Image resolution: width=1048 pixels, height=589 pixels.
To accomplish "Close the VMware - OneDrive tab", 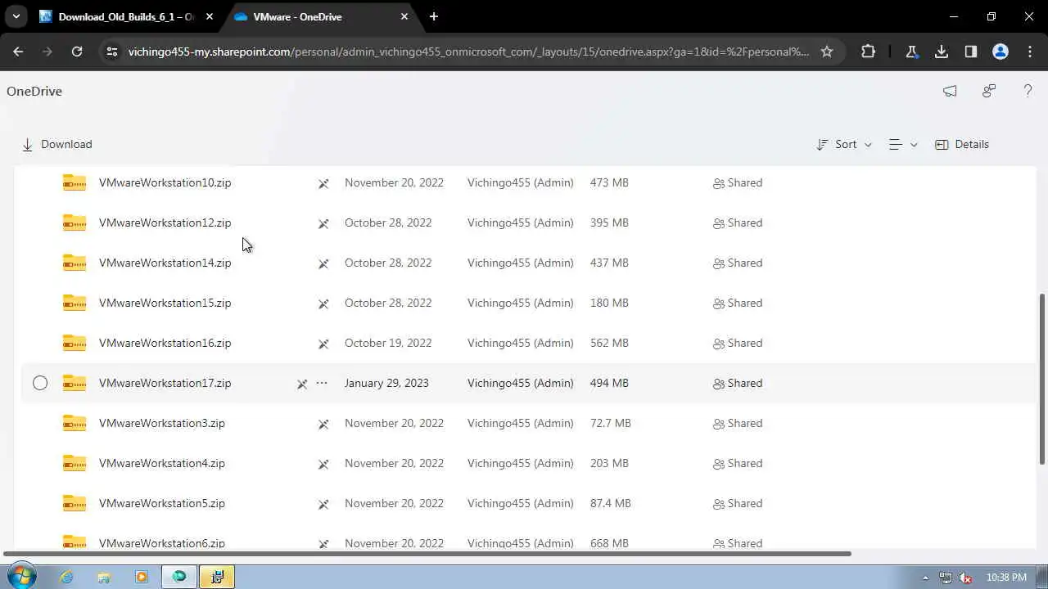I will [x=404, y=16].
